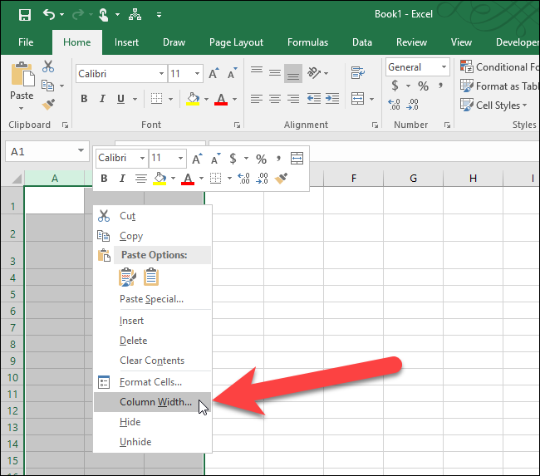The height and width of the screenshot is (476, 540).
Task: Toggle Bold in the ribbon Font group
Action: pos(84,99)
